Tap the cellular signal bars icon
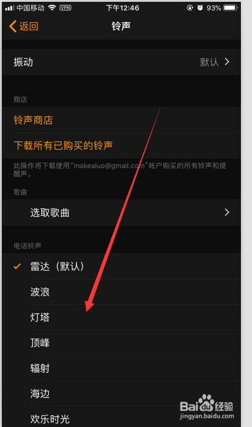 pos(9,8)
